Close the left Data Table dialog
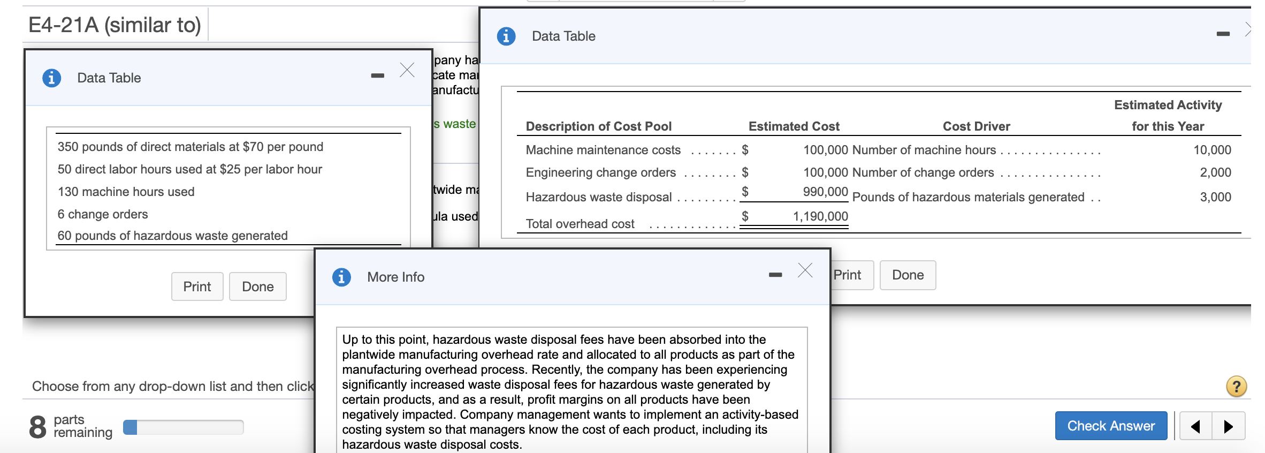1265x453 pixels. tap(407, 70)
